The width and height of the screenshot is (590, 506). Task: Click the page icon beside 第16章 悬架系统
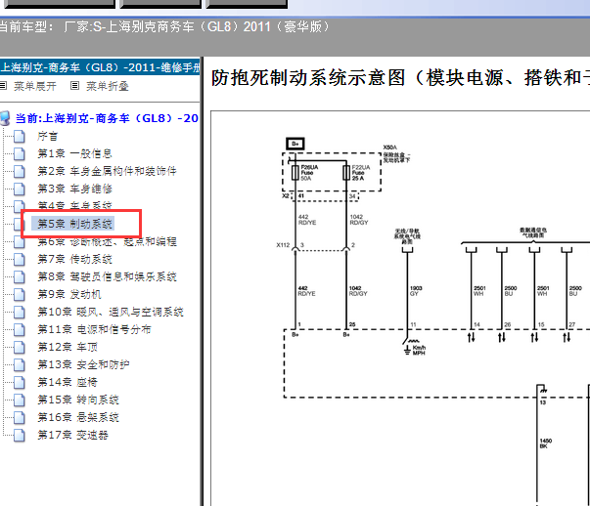coord(20,418)
